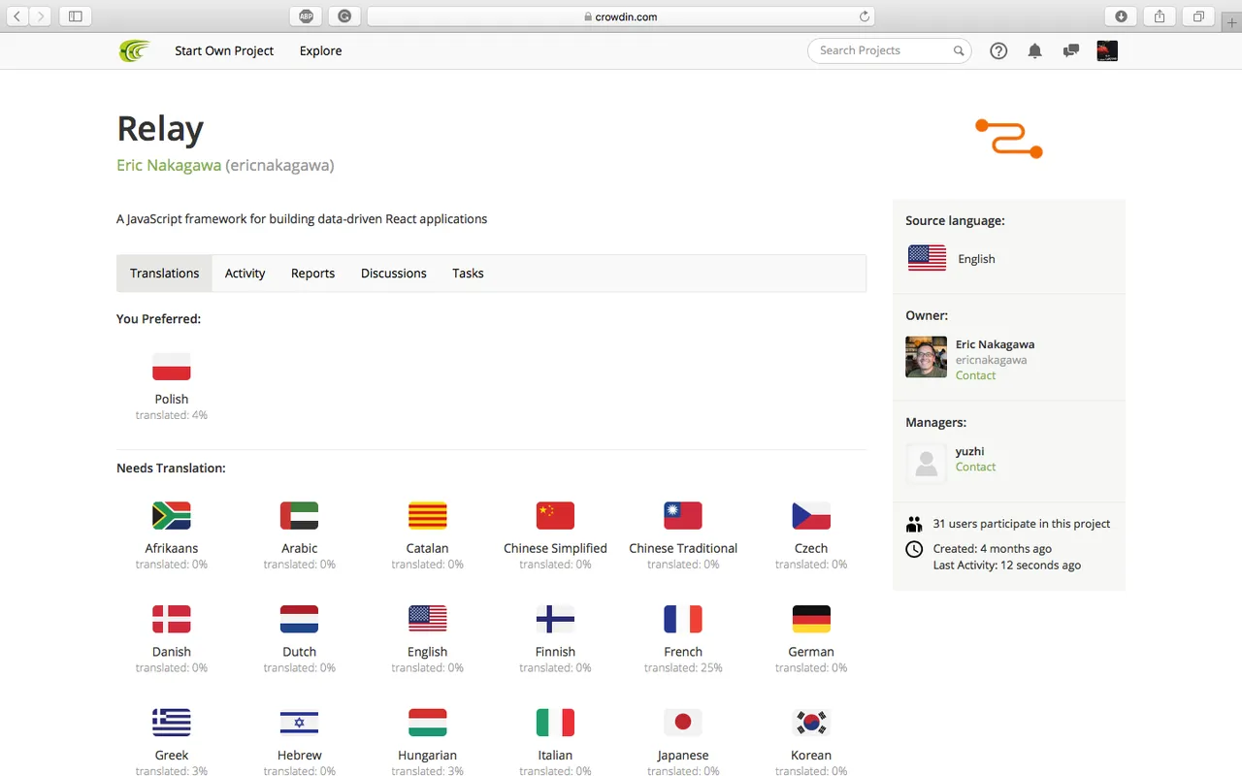Viewport: 1242px width, 776px height.
Task: Switch to the Discussions tab
Action: [394, 274]
